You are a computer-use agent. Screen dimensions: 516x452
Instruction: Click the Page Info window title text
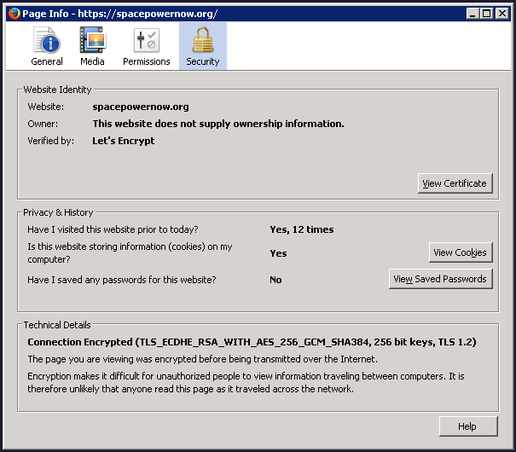[x=119, y=13]
